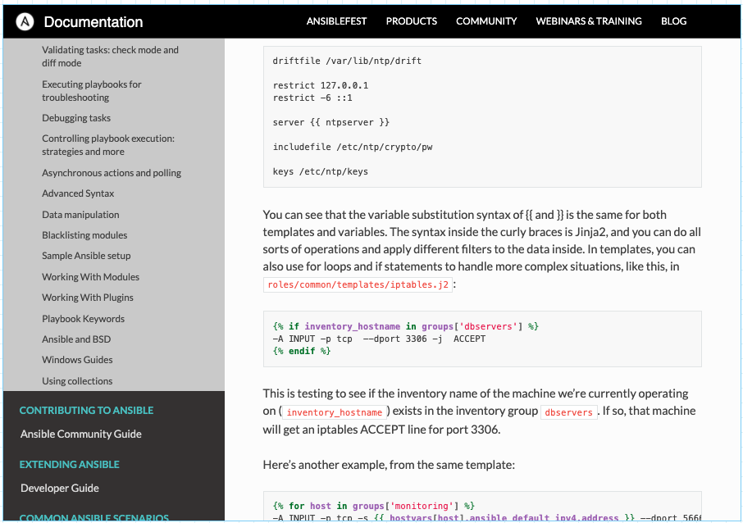The image size is (743, 523).
Task: Open Sample Ansible setup link
Action: pos(86,256)
